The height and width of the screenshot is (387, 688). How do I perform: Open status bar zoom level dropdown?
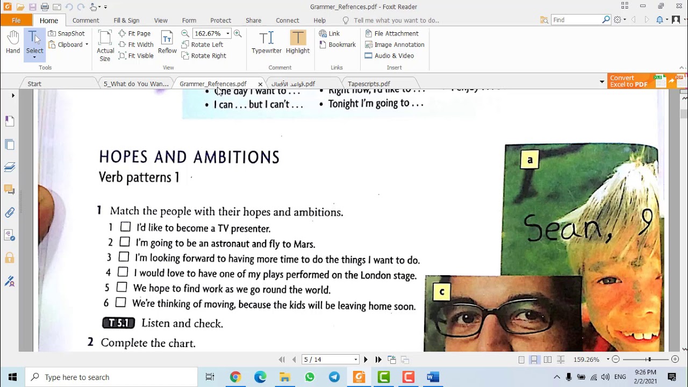(x=608, y=360)
